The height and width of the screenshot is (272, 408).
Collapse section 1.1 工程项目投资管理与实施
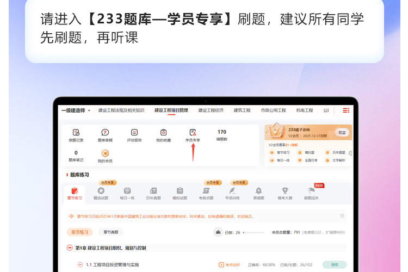(80, 265)
